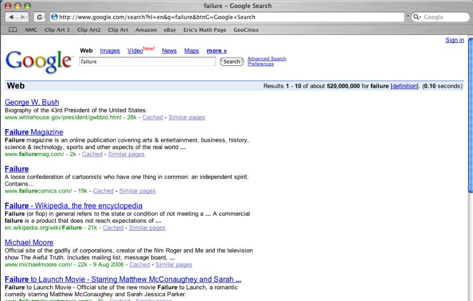Click the address bar URL field
The width and height of the screenshot is (473, 301).
227,17
